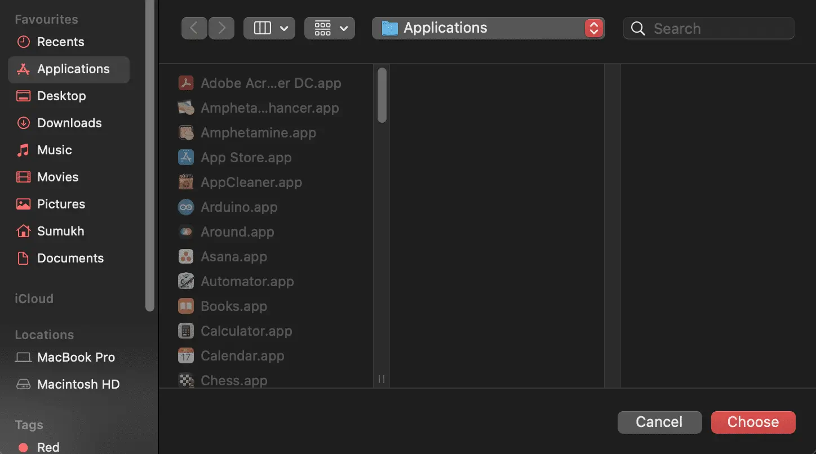Click the MacBook Pro laptop icon
The height and width of the screenshot is (454, 816).
(x=23, y=358)
